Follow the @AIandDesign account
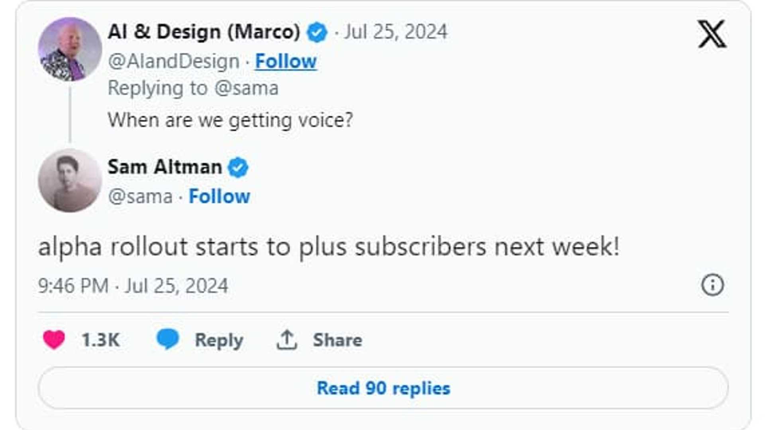The height and width of the screenshot is (430, 765). click(286, 61)
